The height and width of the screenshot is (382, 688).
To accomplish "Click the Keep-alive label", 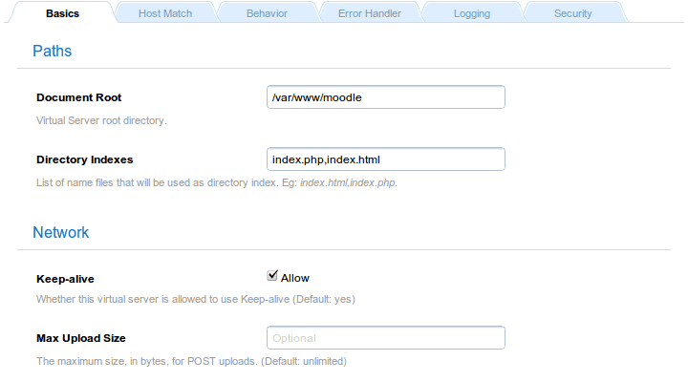I will [x=65, y=279].
